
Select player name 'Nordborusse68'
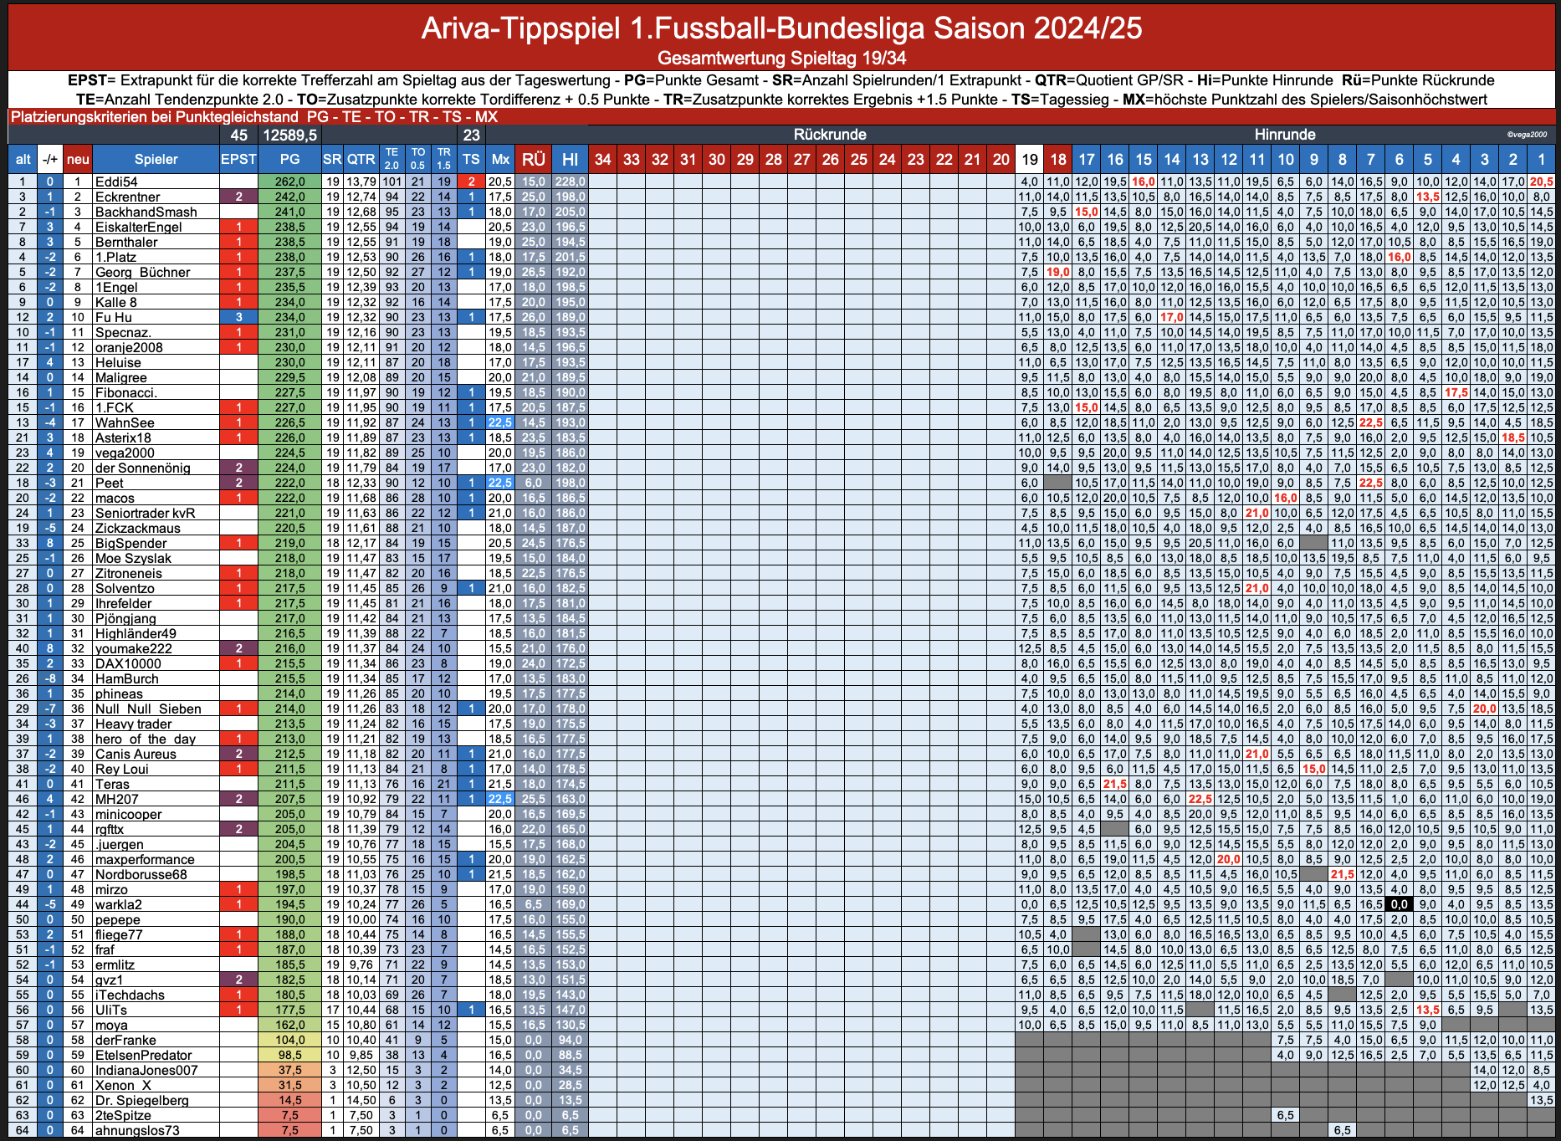(141, 874)
